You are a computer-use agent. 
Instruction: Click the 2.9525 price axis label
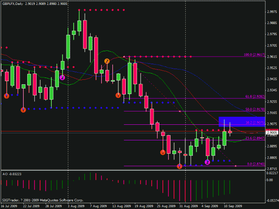[x=272, y=68]
